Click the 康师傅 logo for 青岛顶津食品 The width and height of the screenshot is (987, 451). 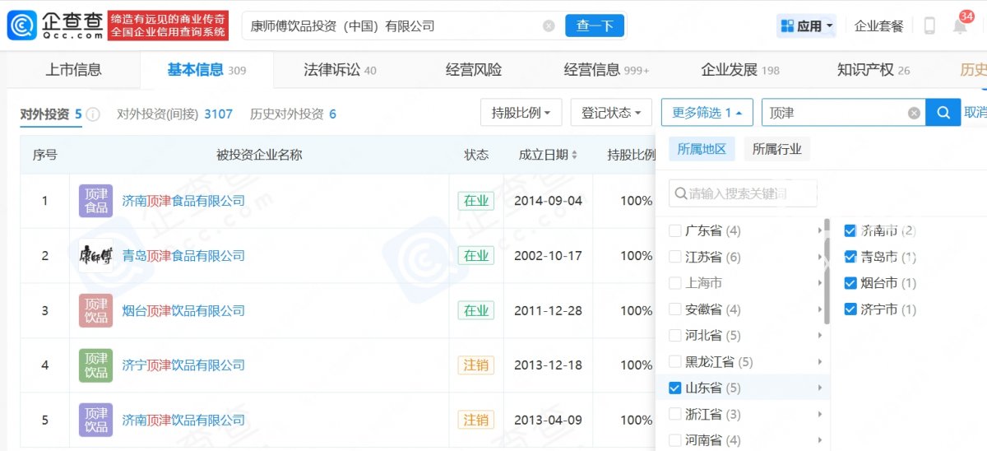click(x=96, y=256)
